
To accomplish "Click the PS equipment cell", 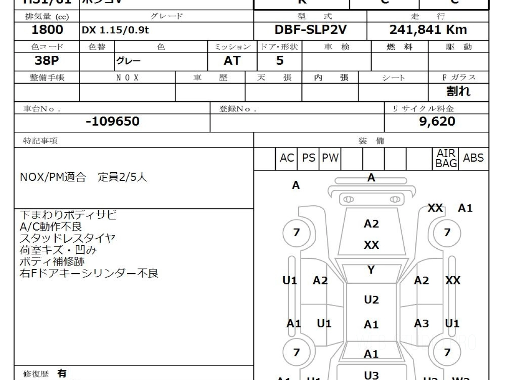I will (x=309, y=158).
